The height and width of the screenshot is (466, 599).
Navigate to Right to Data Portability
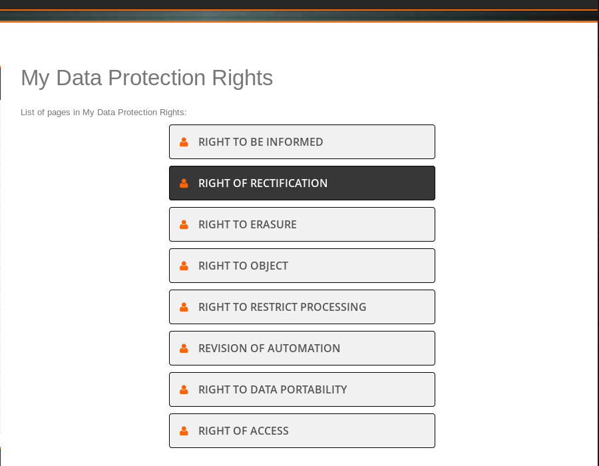tap(301, 389)
